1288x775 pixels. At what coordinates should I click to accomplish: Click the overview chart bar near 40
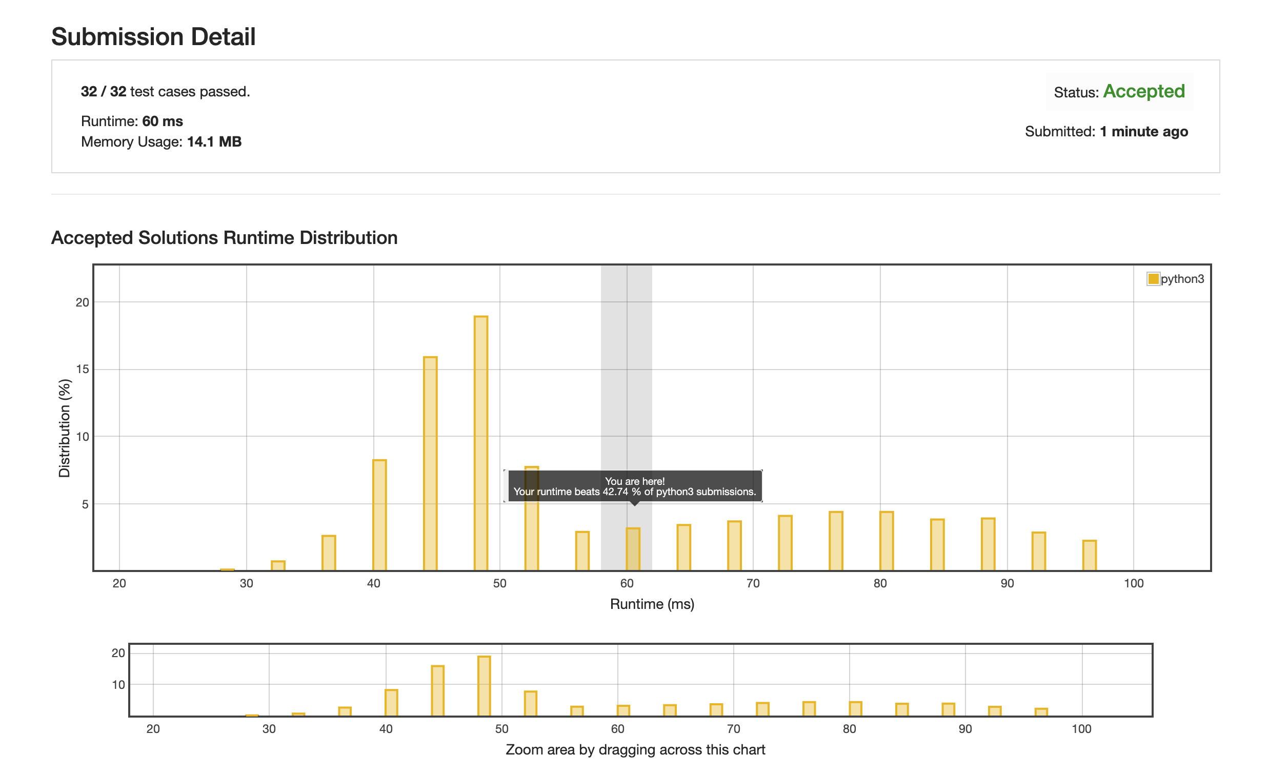391,702
